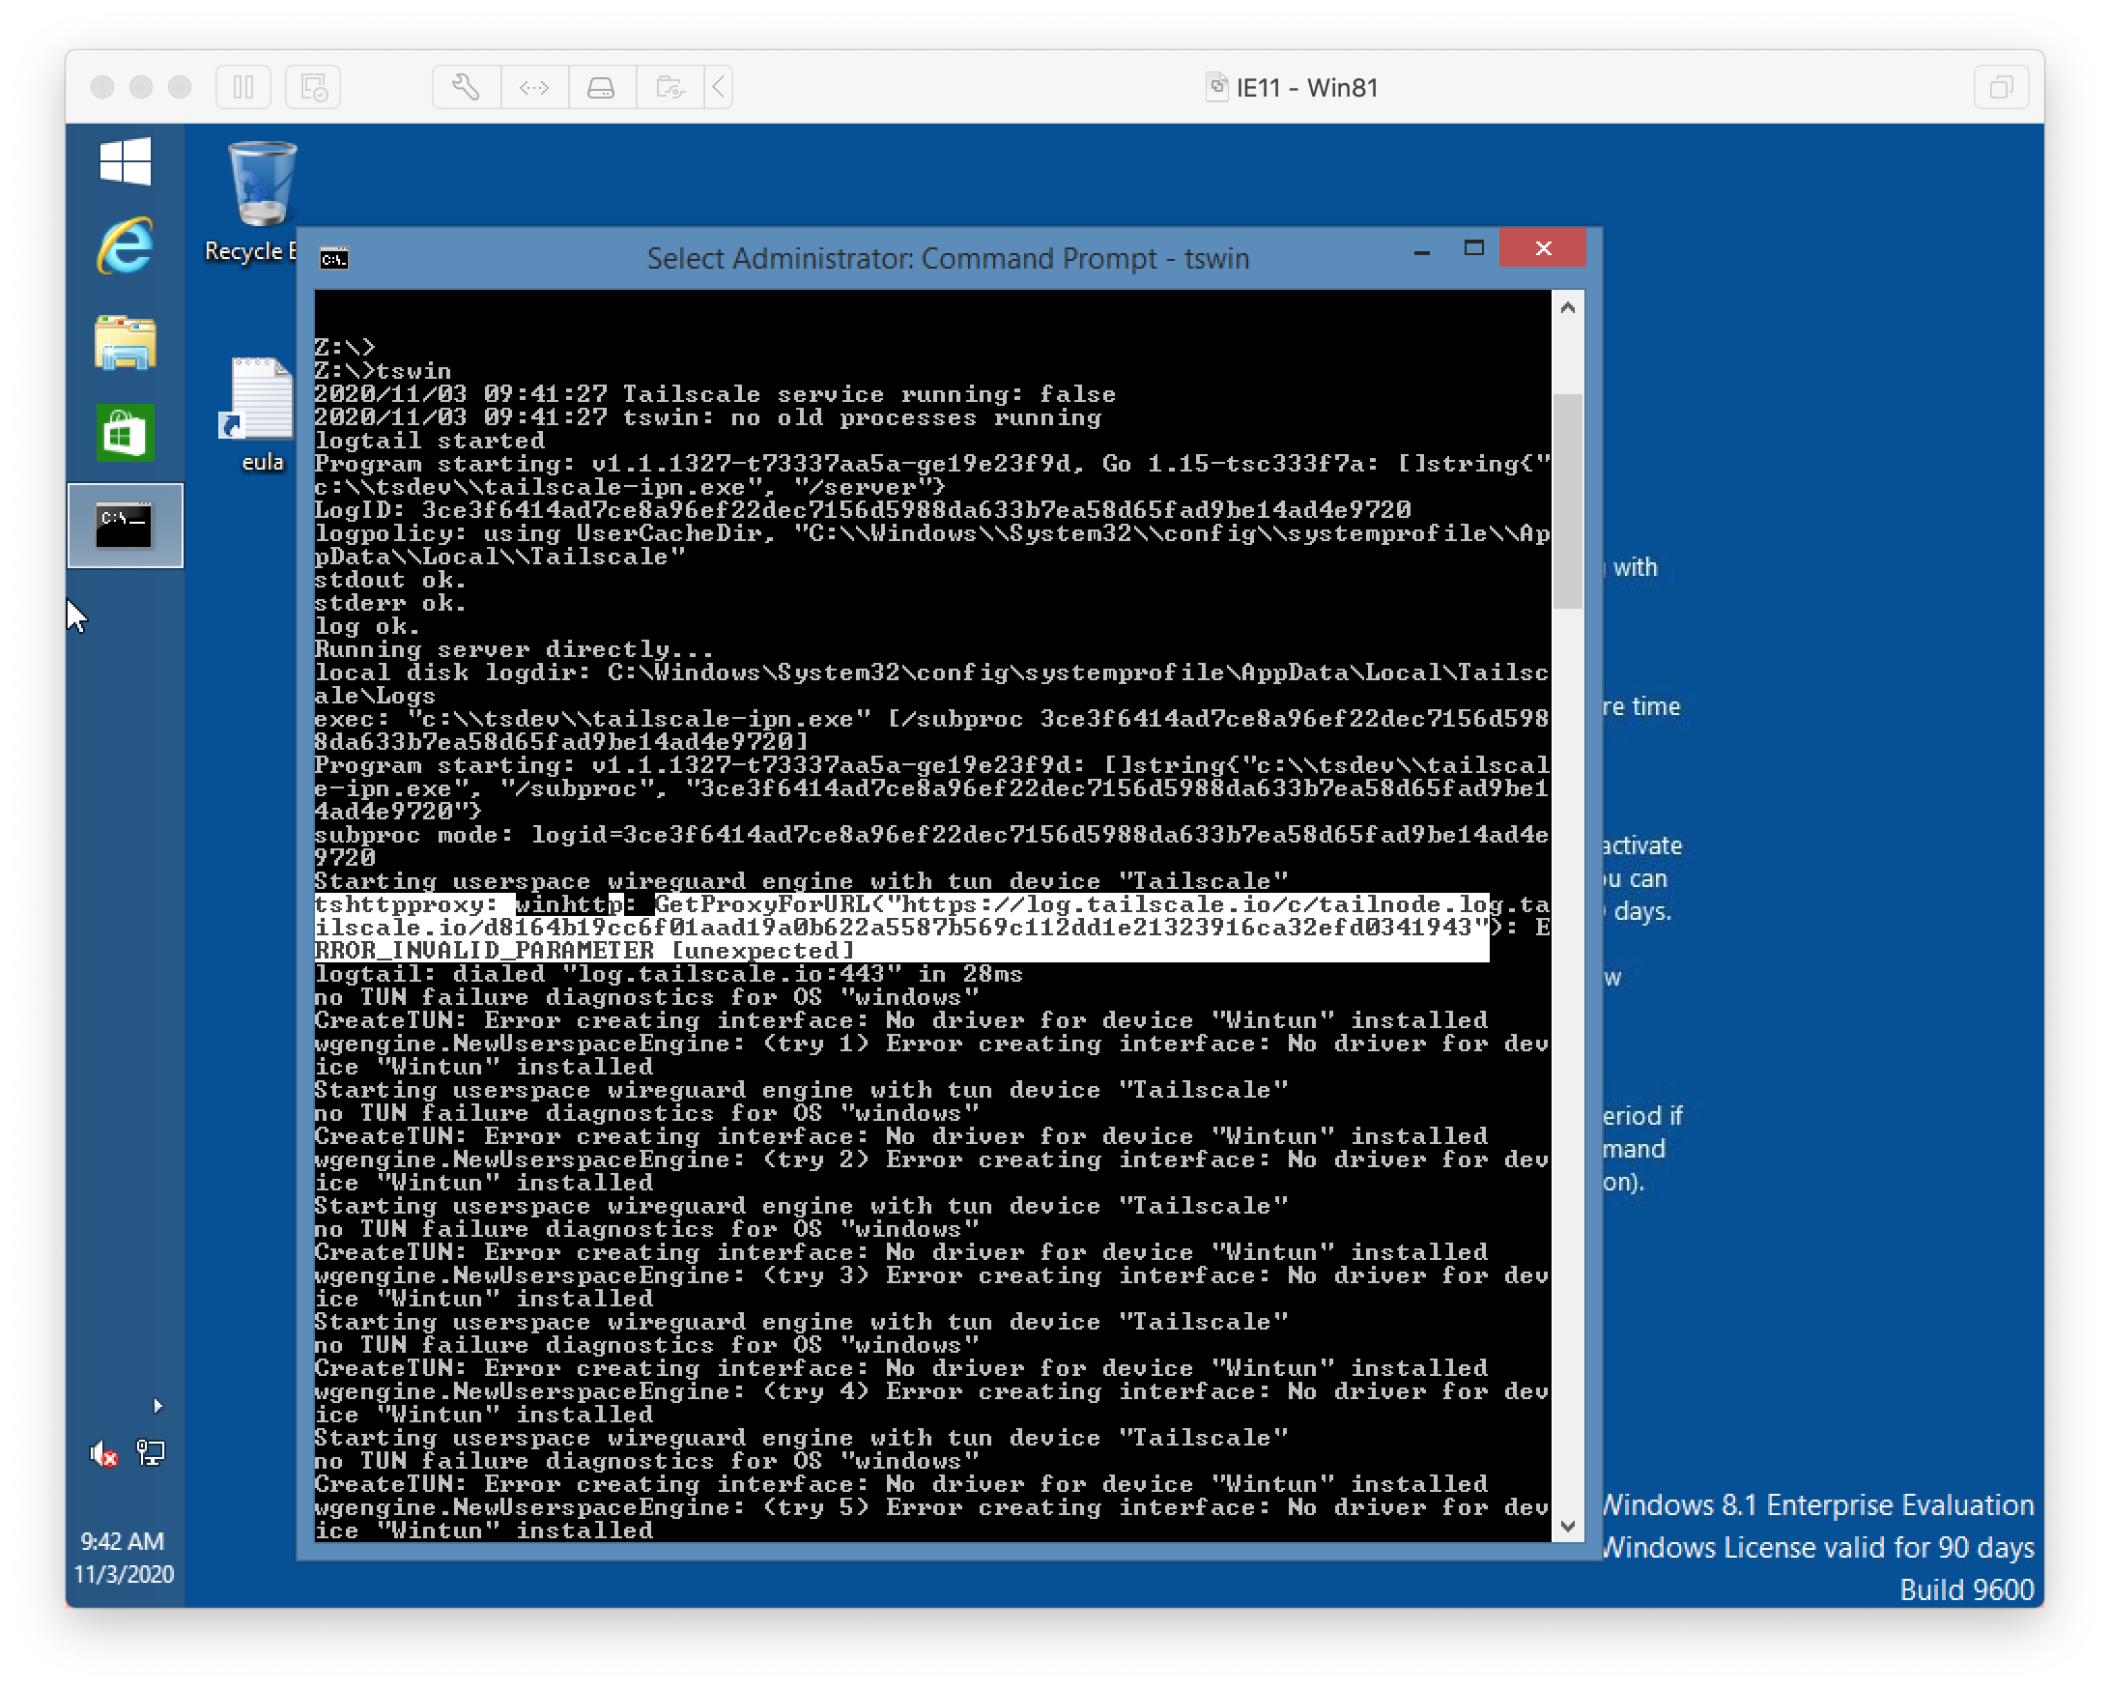Viewport: 2110px width, 1689px height.
Task: Launch Internet Explorer from the taskbar
Action: pos(126,246)
